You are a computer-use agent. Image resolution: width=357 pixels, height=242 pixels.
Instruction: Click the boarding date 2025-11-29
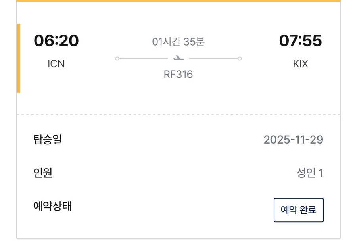point(293,140)
